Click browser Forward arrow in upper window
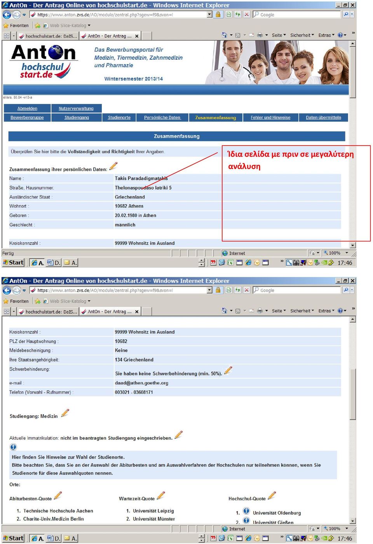 (16, 14)
